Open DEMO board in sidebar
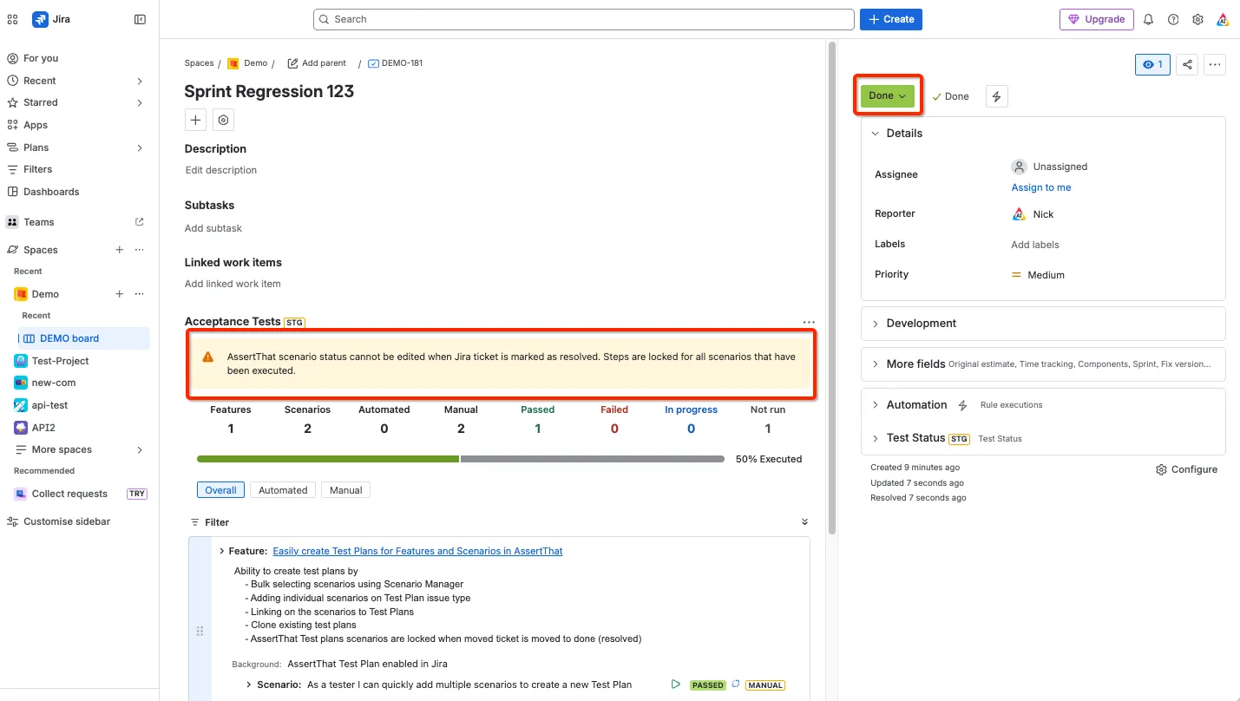The width and height of the screenshot is (1240, 701). click(x=83, y=338)
